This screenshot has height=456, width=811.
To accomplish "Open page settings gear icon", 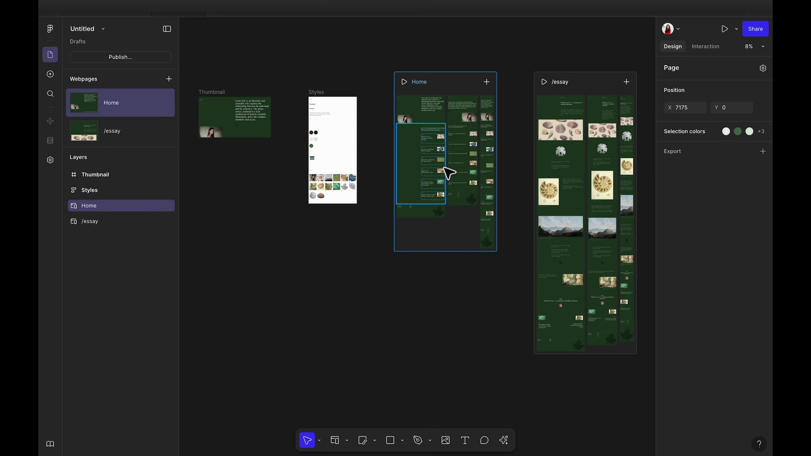I will click(763, 68).
